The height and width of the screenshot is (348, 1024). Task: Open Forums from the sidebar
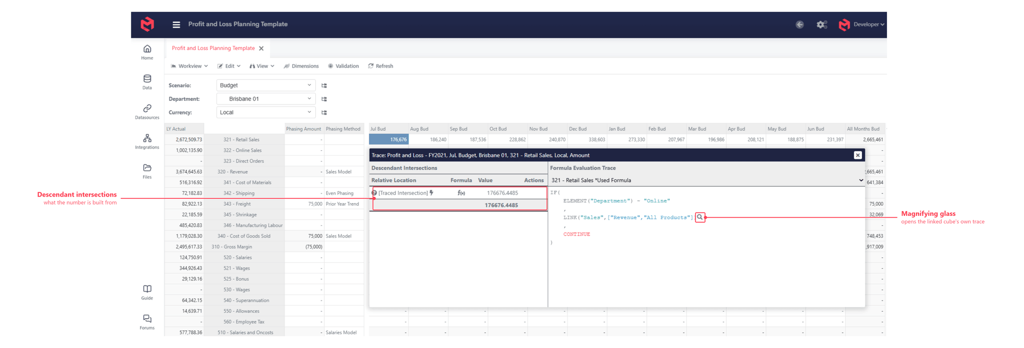tap(147, 322)
